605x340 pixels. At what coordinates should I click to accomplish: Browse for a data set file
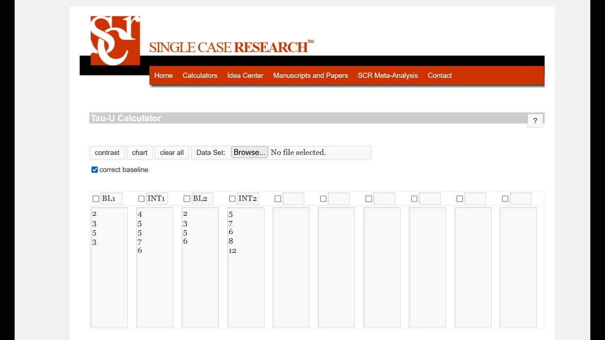tap(250, 152)
